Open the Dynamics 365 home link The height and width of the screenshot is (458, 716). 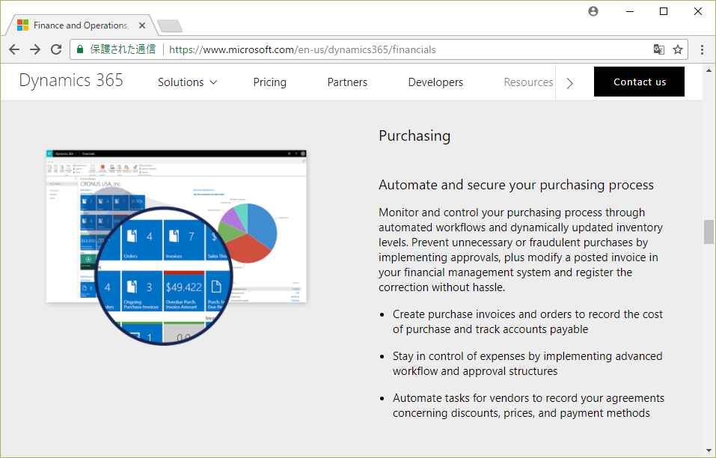tap(71, 80)
